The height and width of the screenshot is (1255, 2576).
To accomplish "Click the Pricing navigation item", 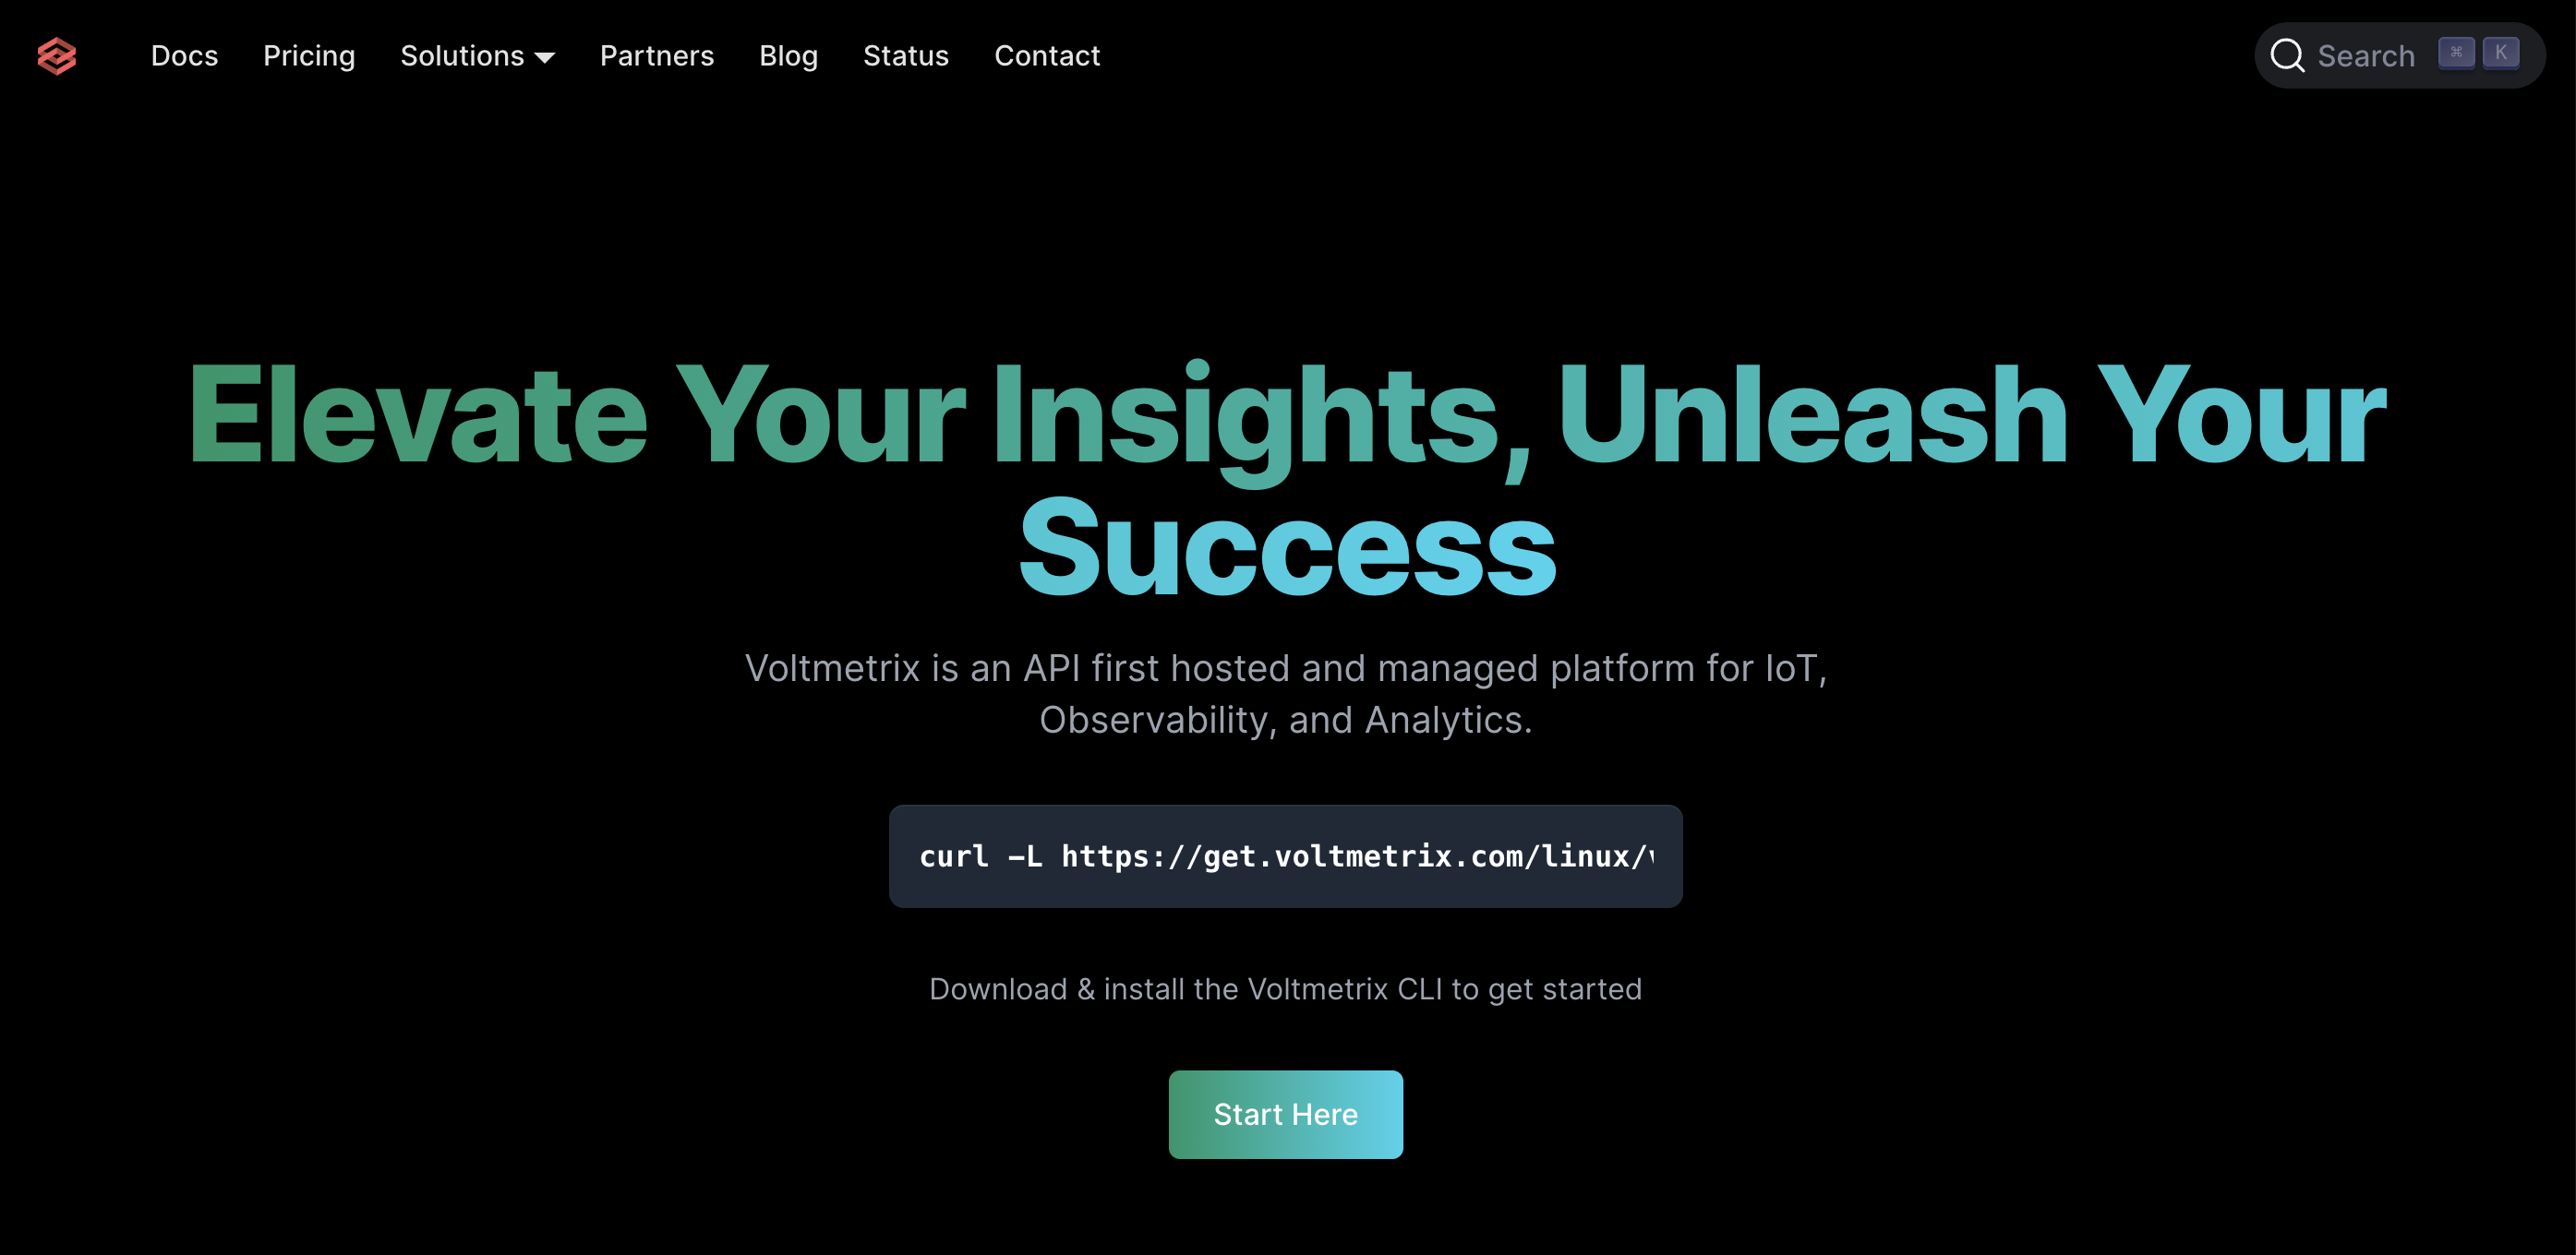I will (309, 54).
